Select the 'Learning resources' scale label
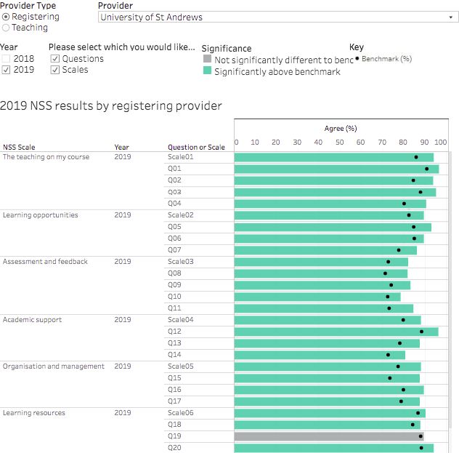Viewport: 459px width, 453px height. pos(34,413)
